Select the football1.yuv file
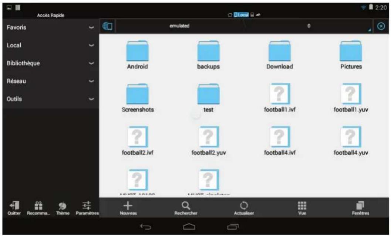Screen dimensions: 391x236 pos(351,98)
